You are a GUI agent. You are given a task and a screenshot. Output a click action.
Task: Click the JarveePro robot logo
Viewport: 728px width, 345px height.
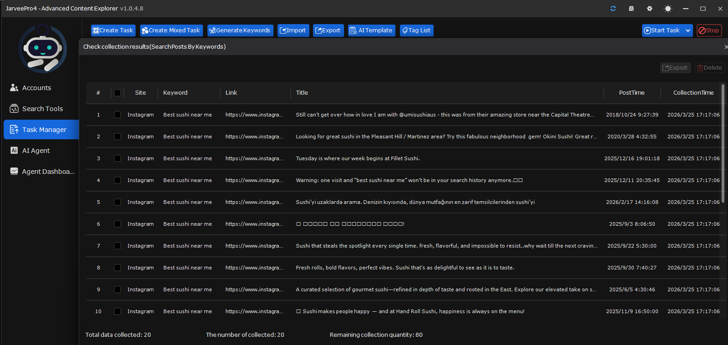[x=43, y=48]
